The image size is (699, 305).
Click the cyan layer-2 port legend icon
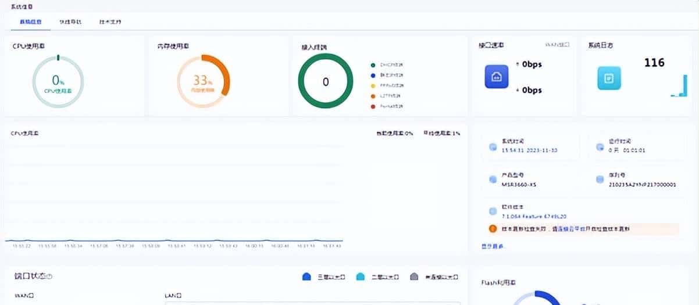tap(361, 277)
